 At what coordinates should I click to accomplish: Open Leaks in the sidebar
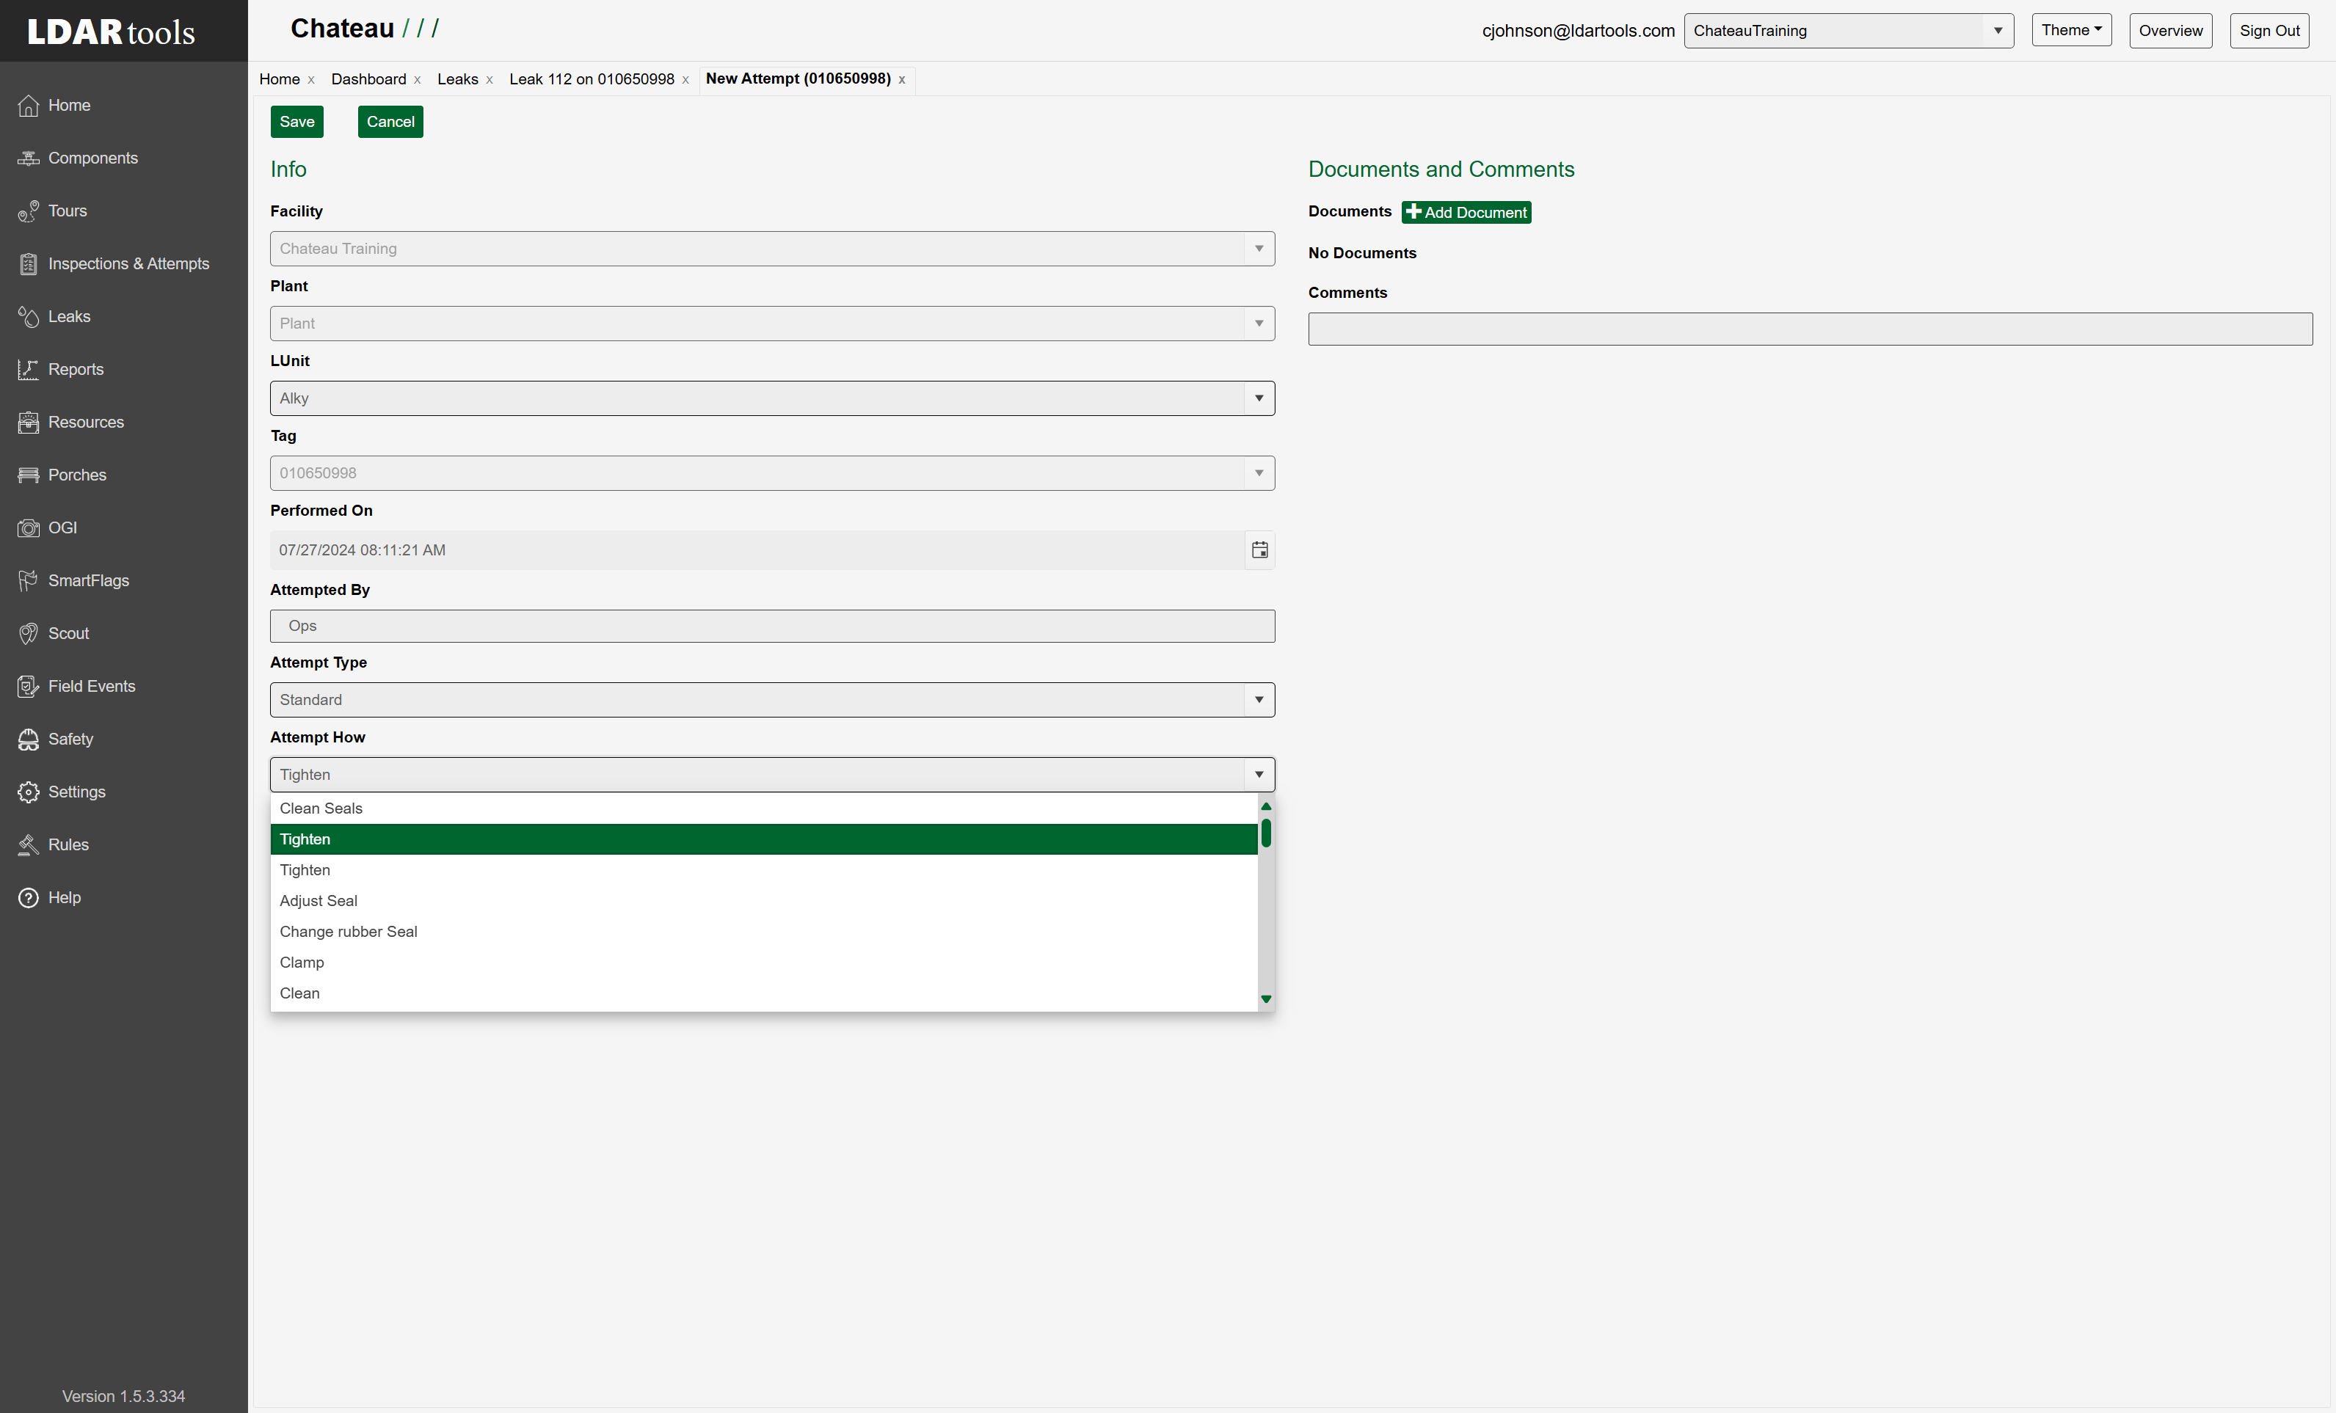(54, 316)
